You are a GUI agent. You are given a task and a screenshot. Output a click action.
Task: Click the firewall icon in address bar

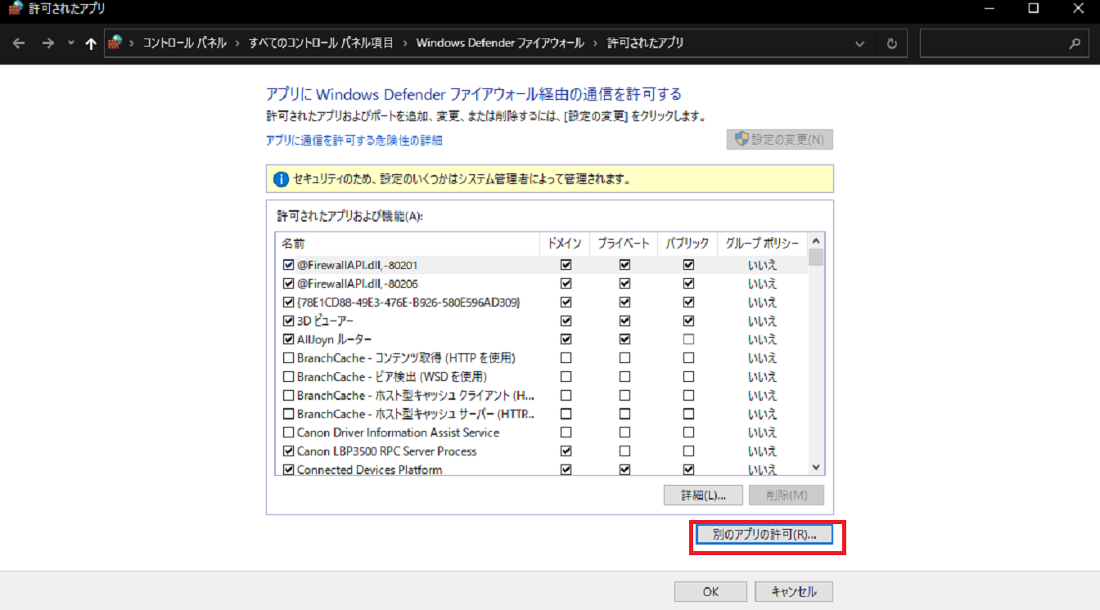115,43
